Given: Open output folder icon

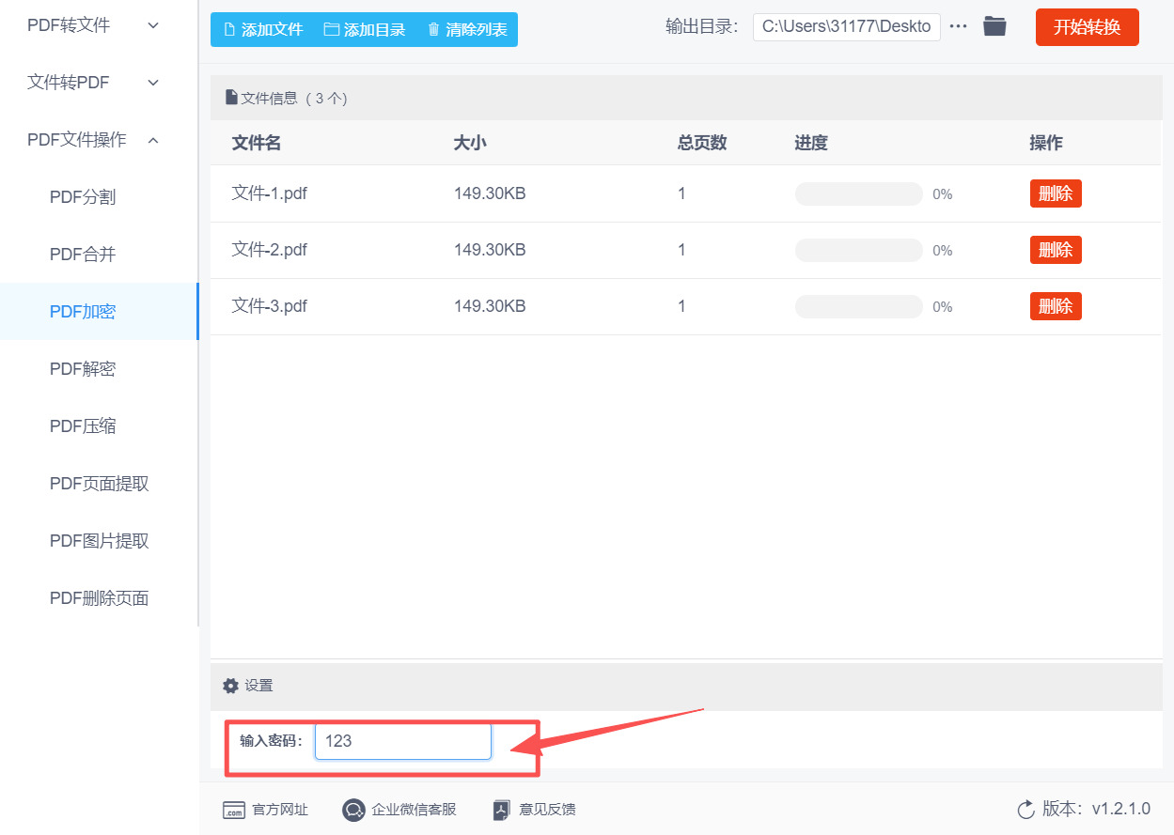Looking at the screenshot, I should [994, 26].
